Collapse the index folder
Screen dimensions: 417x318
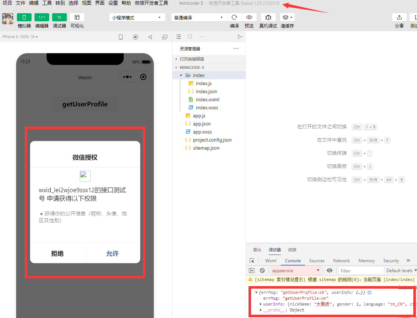click(209, 76)
